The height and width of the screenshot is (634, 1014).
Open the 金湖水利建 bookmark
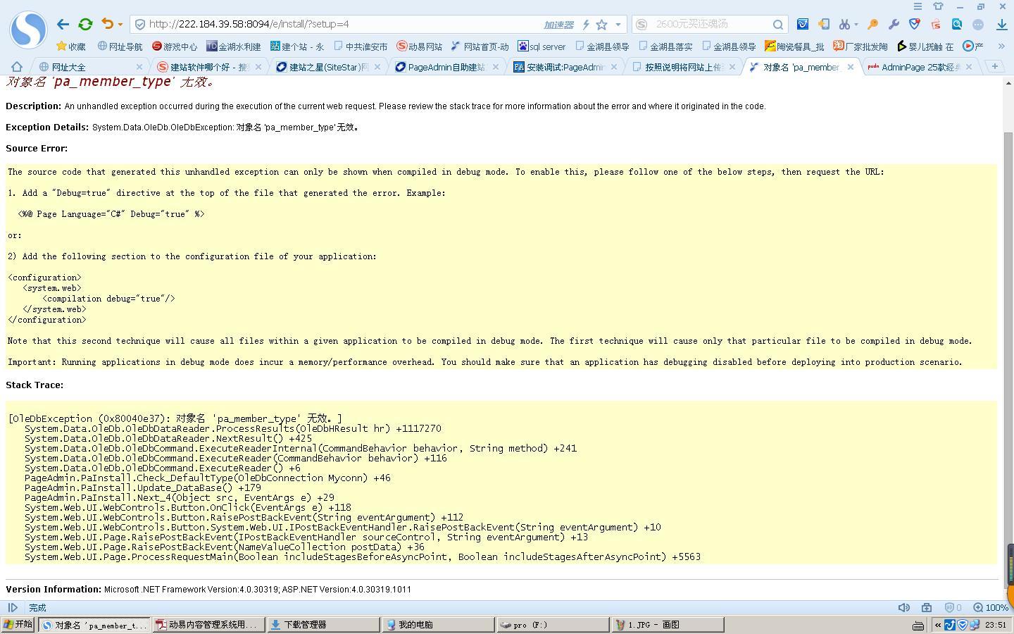click(x=233, y=46)
